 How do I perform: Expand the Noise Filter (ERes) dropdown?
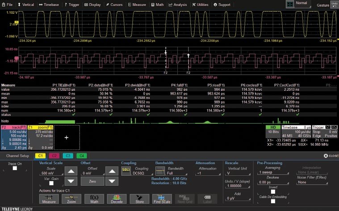click(x=312, y=183)
